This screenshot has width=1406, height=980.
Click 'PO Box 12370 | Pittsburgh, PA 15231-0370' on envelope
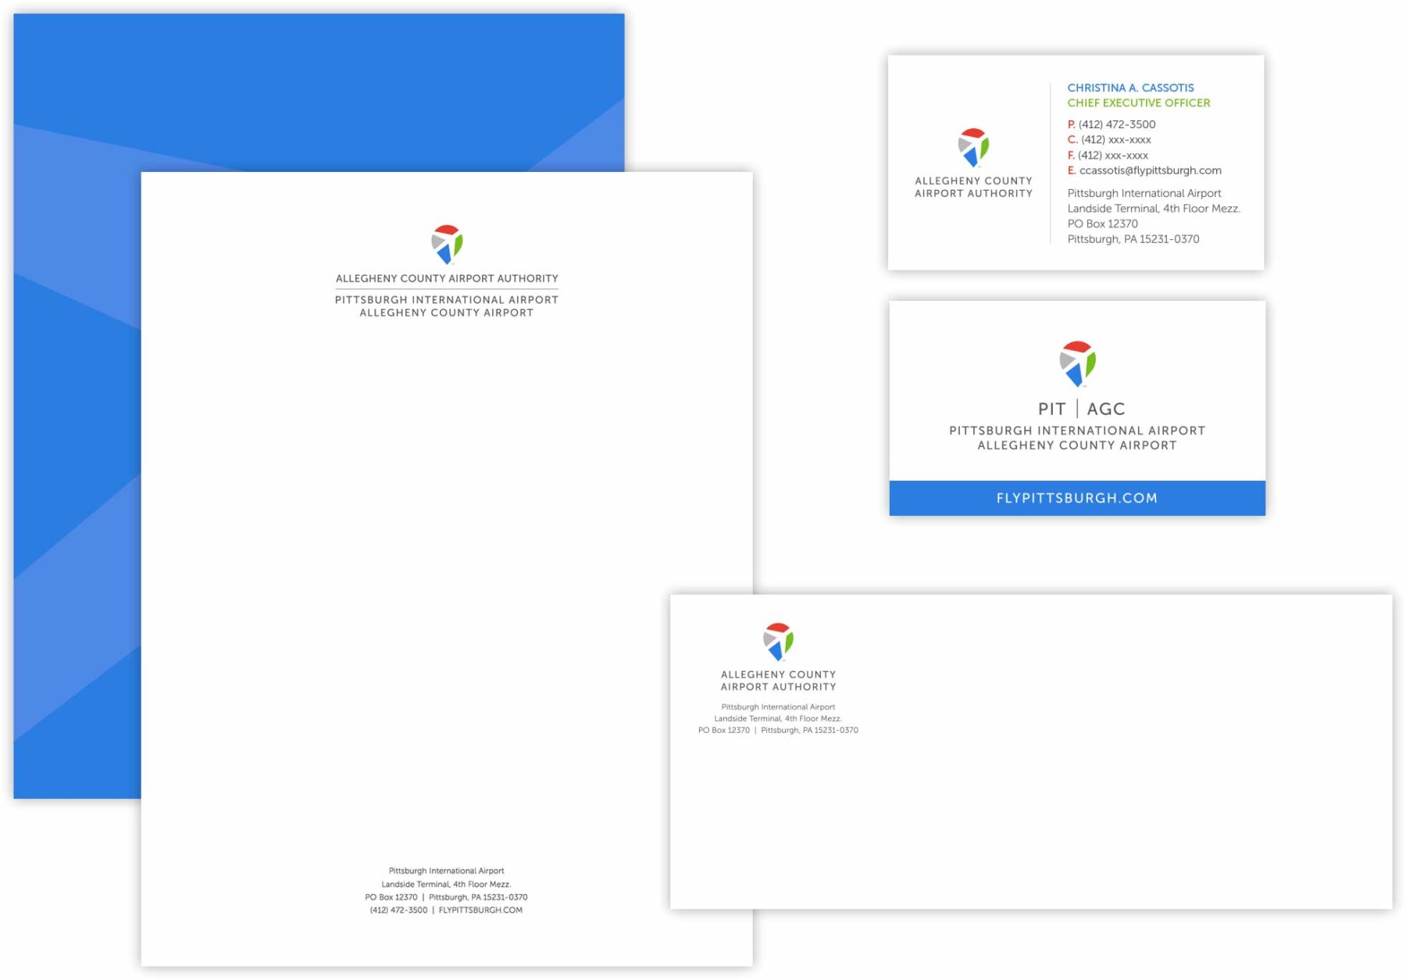pos(778,730)
